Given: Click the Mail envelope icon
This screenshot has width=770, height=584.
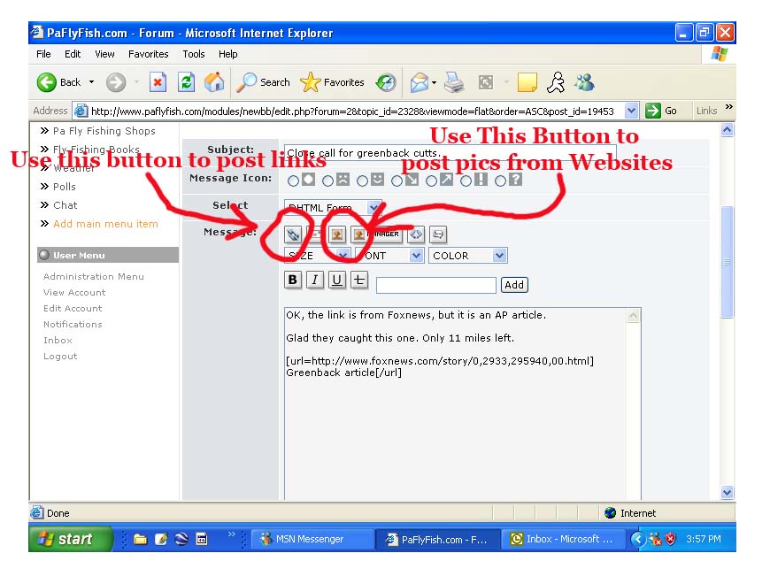Looking at the screenshot, I should click(x=419, y=82).
